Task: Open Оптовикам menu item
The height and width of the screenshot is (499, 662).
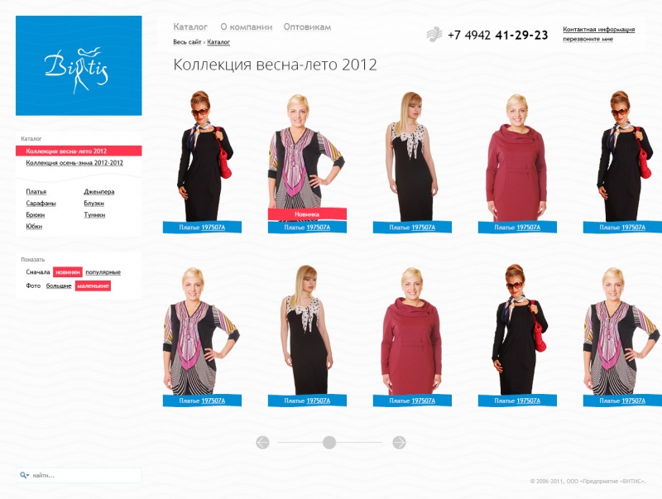Action: tap(307, 27)
